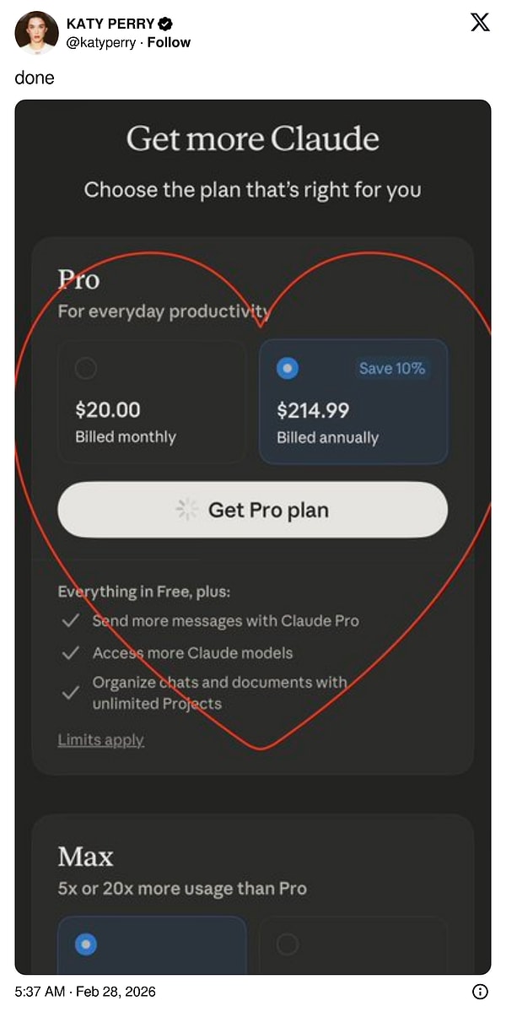Click checkmark beside Organize chats and documents
Screen dimensions: 506x1017
[x=71, y=694]
